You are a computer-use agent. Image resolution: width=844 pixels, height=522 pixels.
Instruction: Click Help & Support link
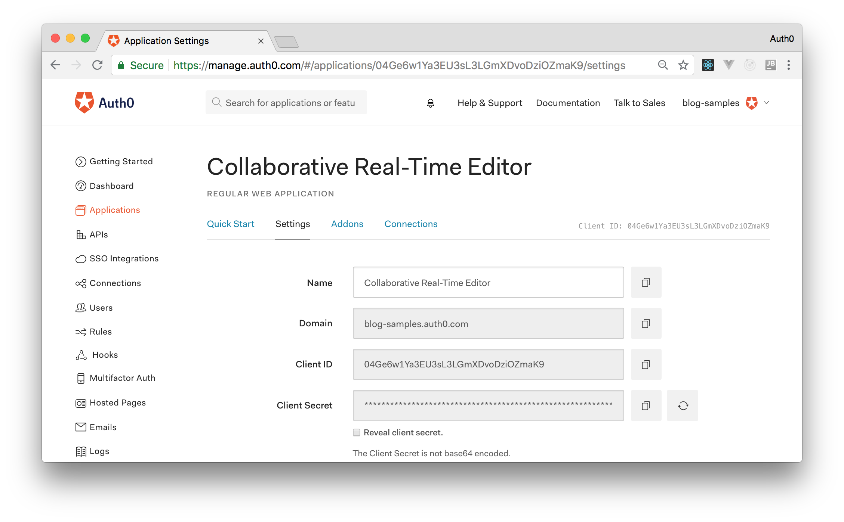[x=490, y=103]
